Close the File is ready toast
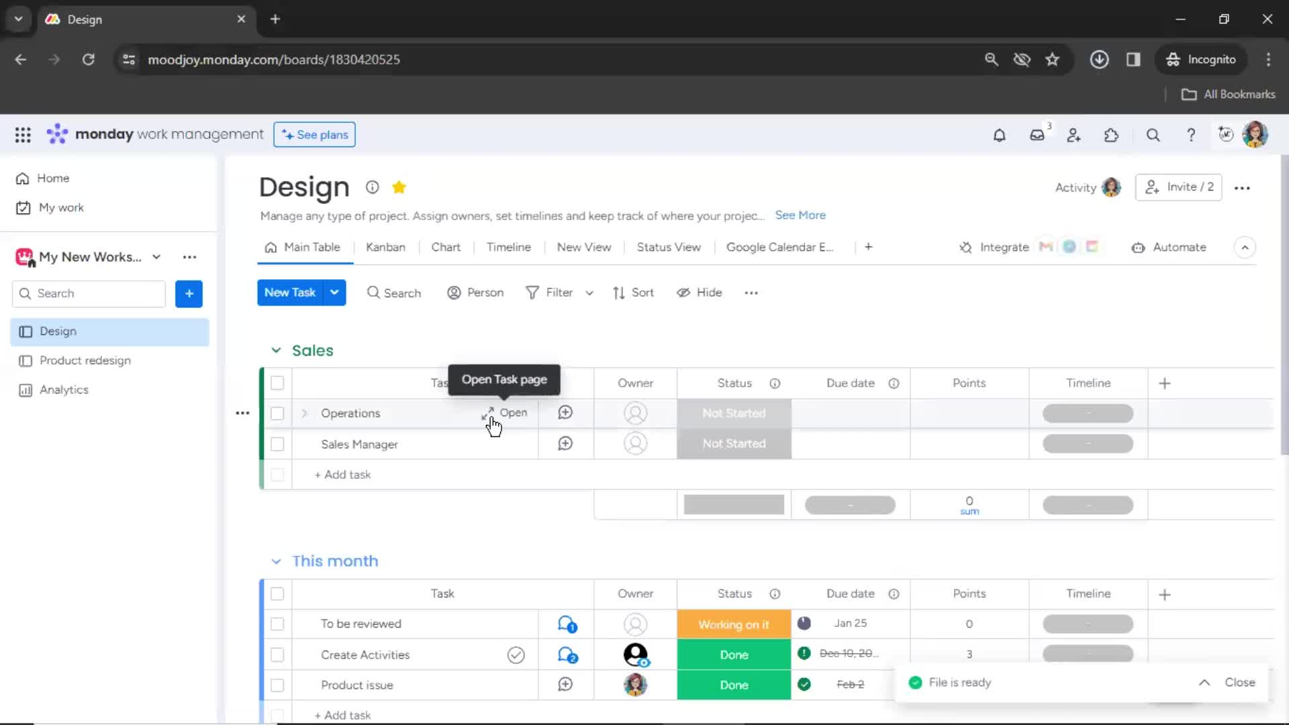The width and height of the screenshot is (1289, 725). pos(1239,683)
